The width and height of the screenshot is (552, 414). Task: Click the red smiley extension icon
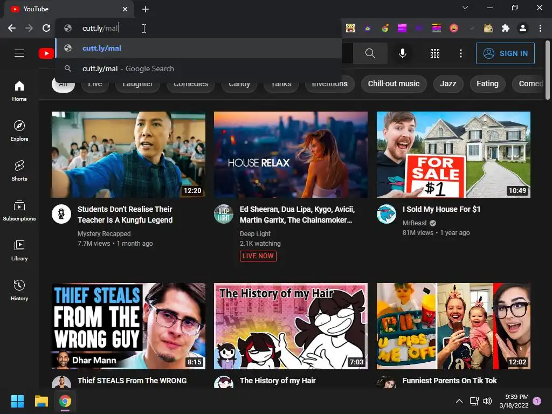(x=454, y=28)
